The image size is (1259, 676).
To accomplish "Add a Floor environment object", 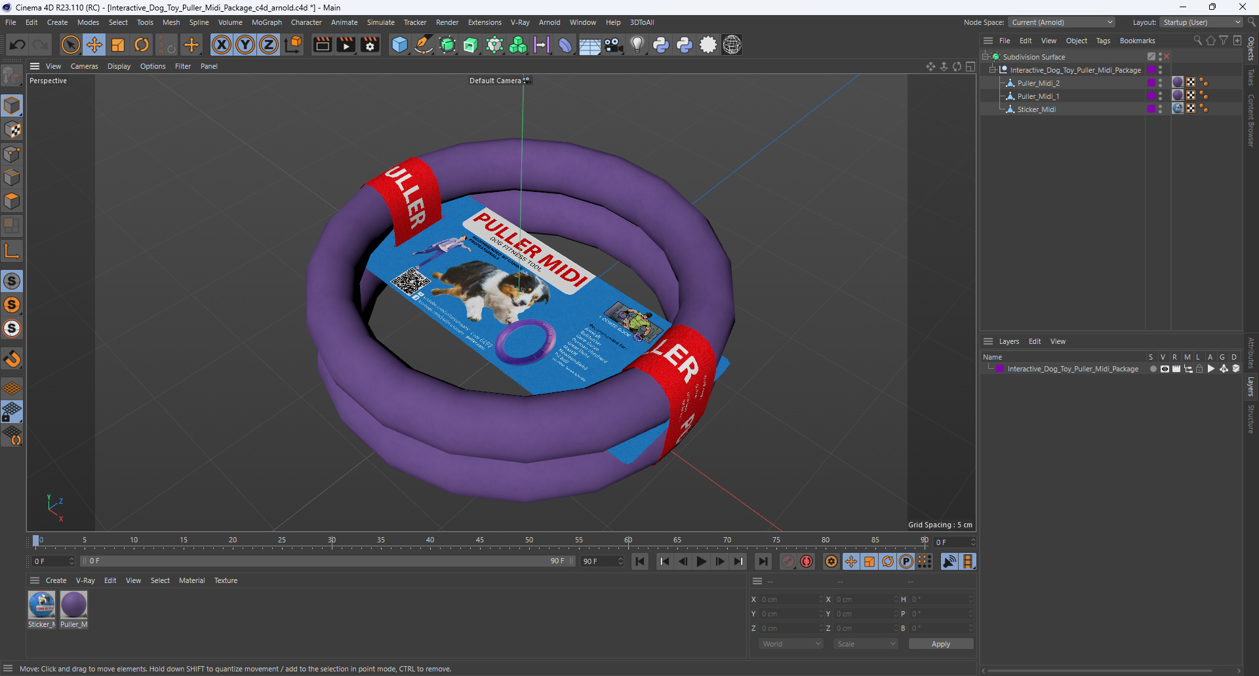I will [x=590, y=45].
